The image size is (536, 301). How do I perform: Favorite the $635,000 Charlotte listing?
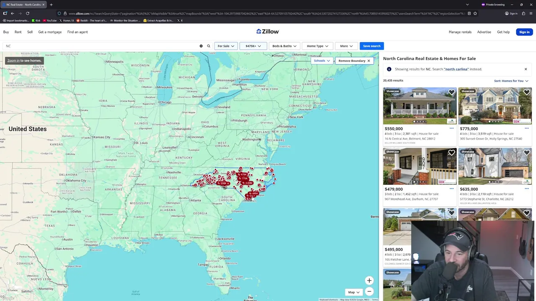pyautogui.click(x=526, y=153)
